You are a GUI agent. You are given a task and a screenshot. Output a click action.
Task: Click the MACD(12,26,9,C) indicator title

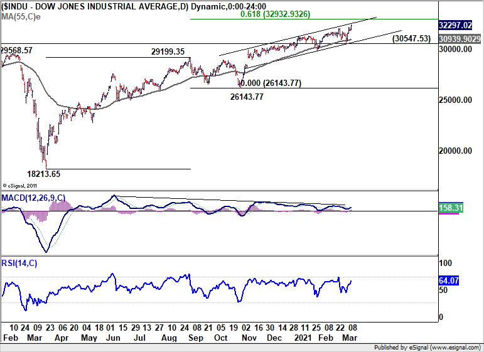point(33,198)
